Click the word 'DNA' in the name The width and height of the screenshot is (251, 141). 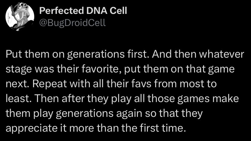click(96, 11)
